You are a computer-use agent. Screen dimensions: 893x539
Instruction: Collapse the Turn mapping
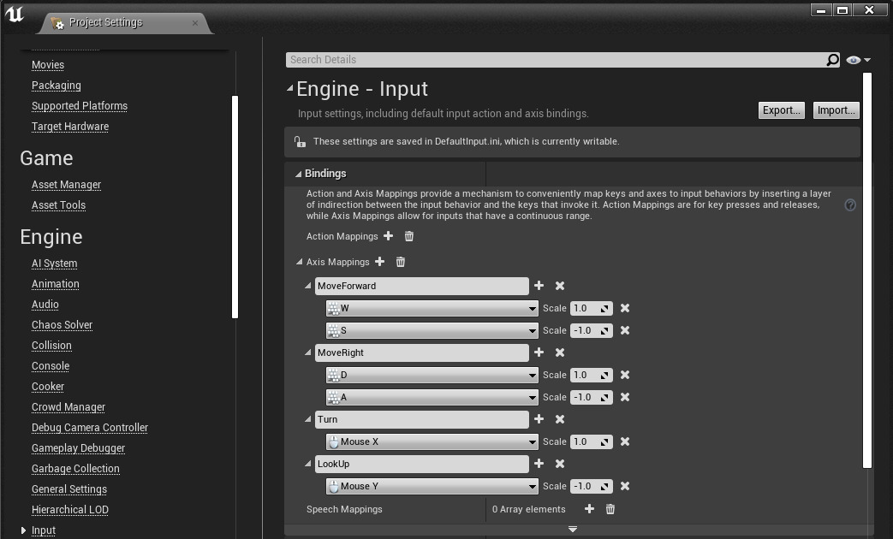pos(308,419)
